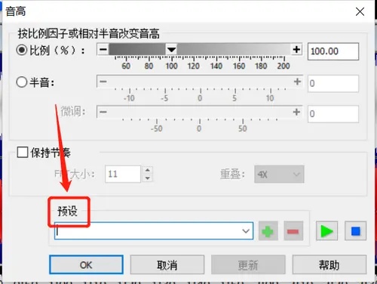The image size is (377, 284).
Task: Click the red minus delete preset icon
Action: 293,231
